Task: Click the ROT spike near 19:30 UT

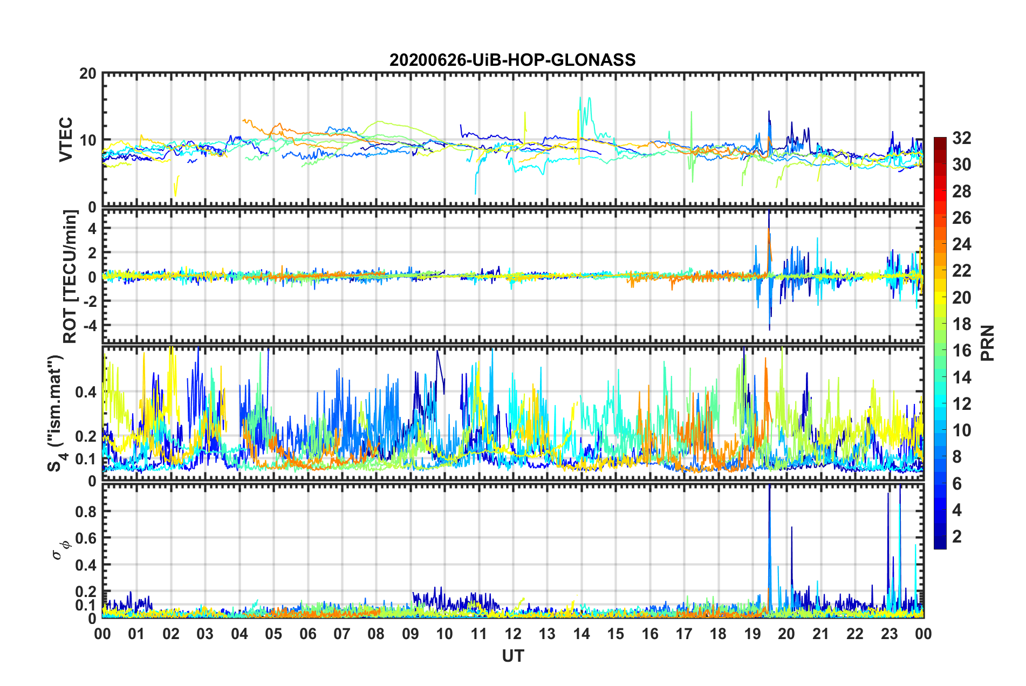Action: (x=769, y=270)
